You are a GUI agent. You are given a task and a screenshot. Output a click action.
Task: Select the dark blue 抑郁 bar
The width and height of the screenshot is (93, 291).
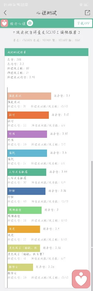(x=27, y=191)
